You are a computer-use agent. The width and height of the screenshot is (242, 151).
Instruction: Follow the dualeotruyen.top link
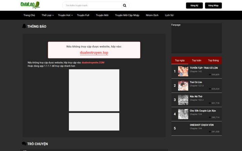[94, 53]
